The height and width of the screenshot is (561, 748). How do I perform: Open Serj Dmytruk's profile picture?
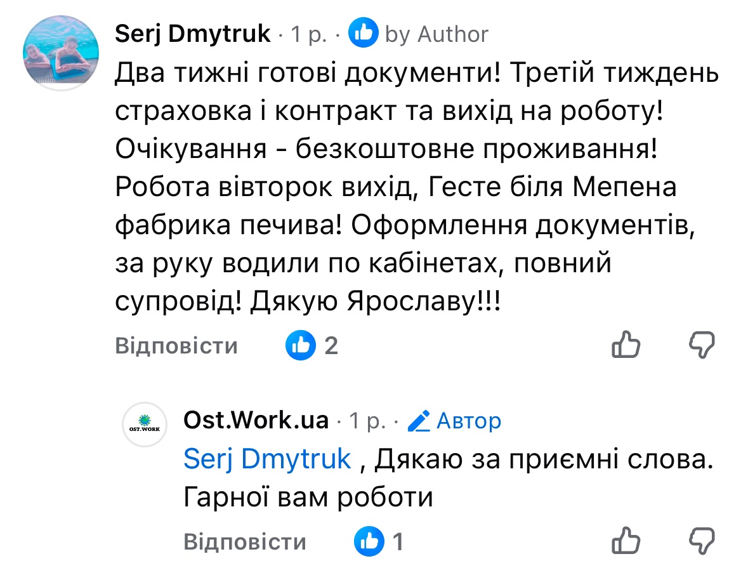tap(60, 51)
